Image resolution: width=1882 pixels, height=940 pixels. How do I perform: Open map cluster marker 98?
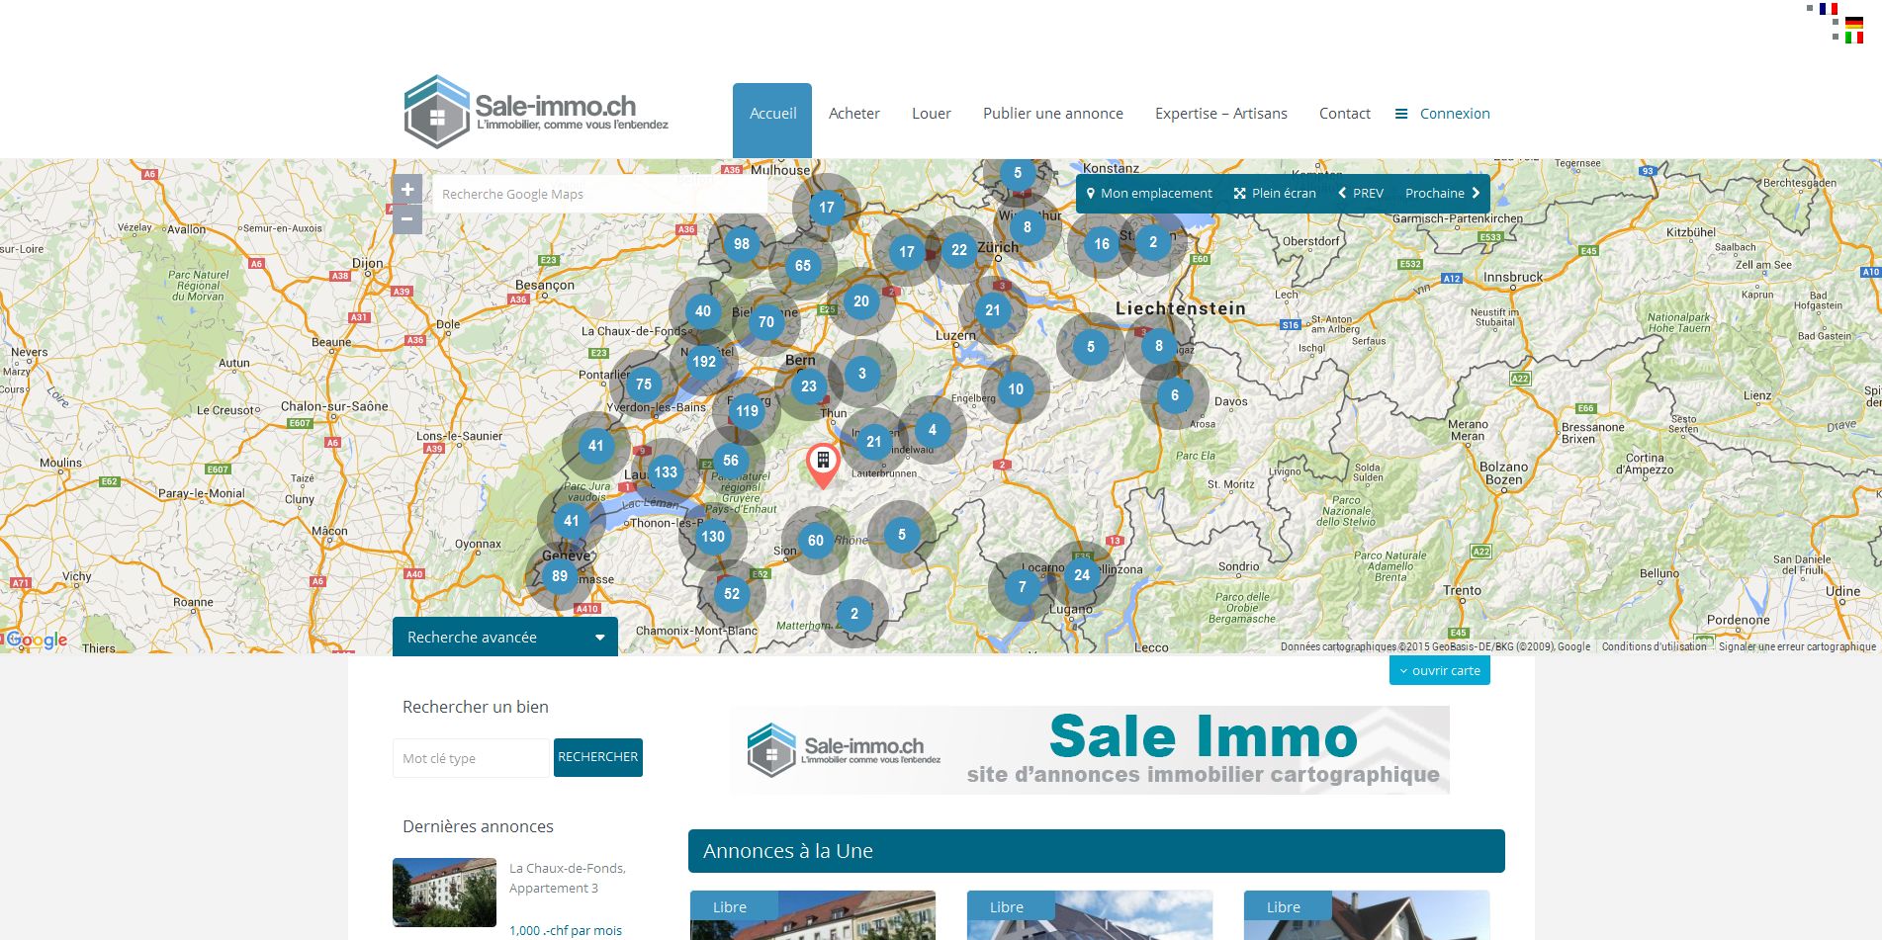pyautogui.click(x=742, y=244)
